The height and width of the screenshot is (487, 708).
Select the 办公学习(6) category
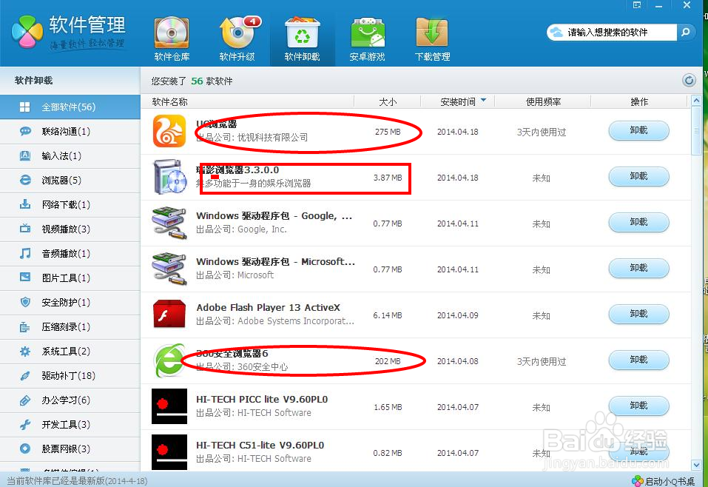point(70,400)
